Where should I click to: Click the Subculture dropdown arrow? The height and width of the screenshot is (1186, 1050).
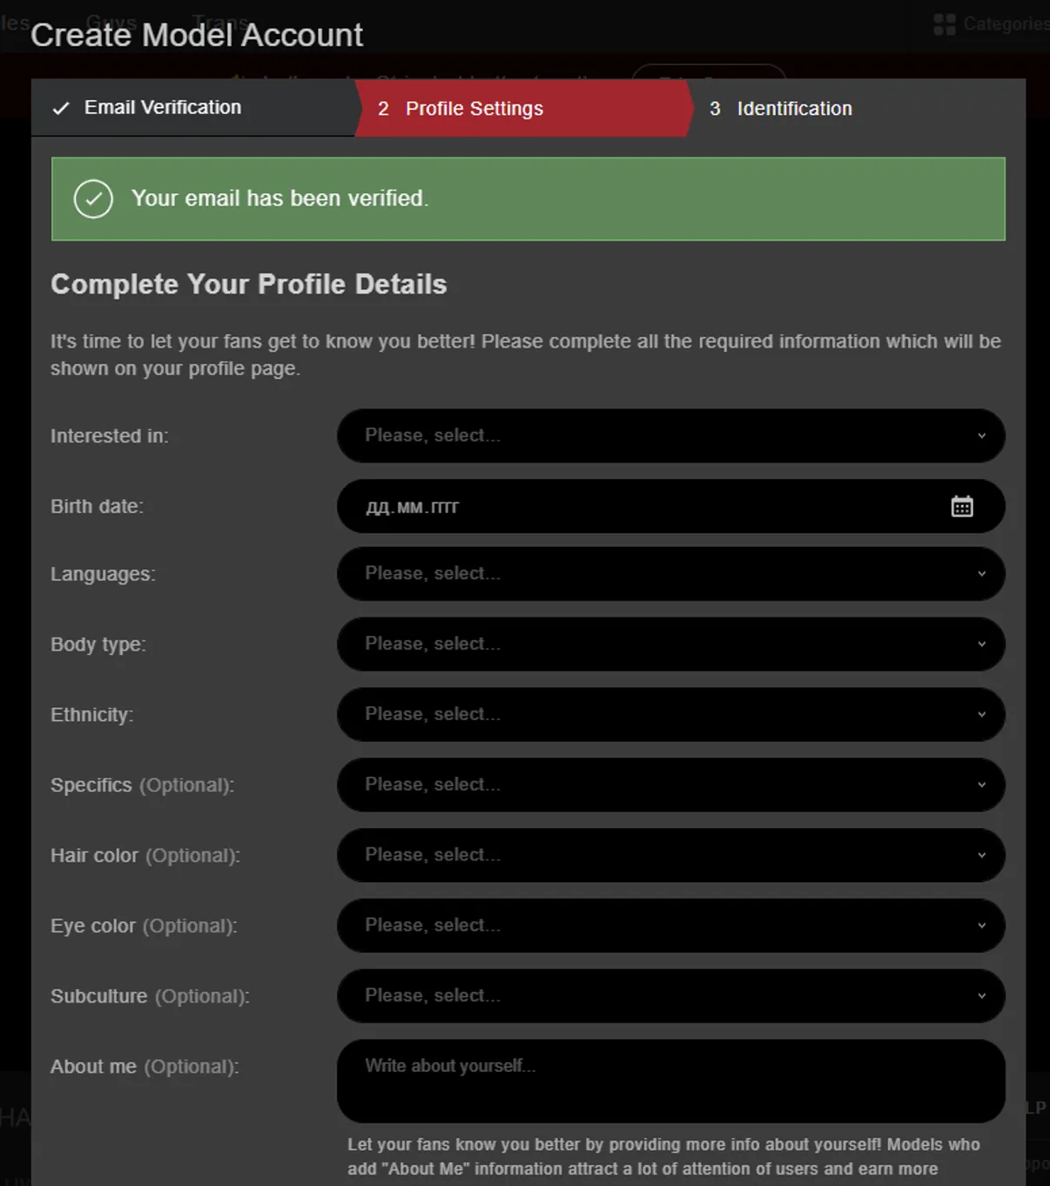pos(981,996)
